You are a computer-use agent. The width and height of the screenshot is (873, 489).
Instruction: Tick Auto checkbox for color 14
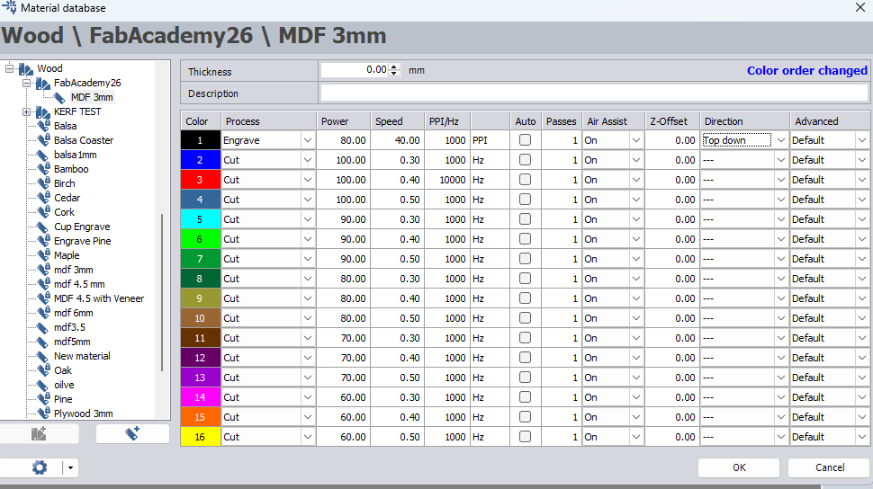click(x=525, y=397)
